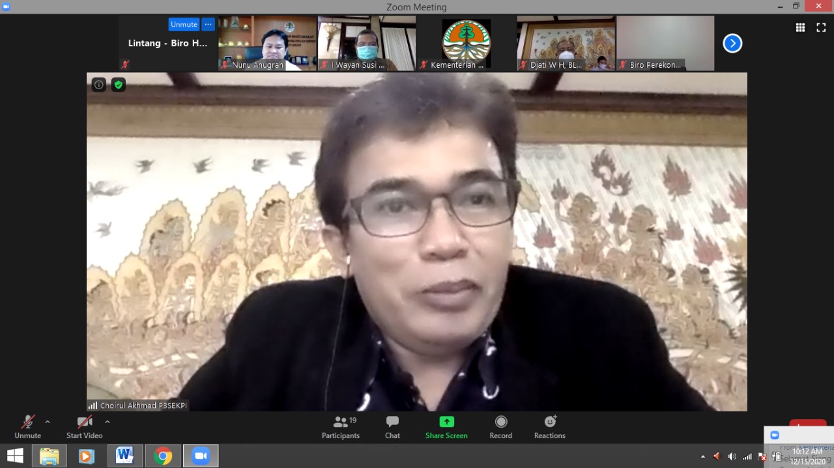Switch to gallery view grid icon

pos(800,27)
